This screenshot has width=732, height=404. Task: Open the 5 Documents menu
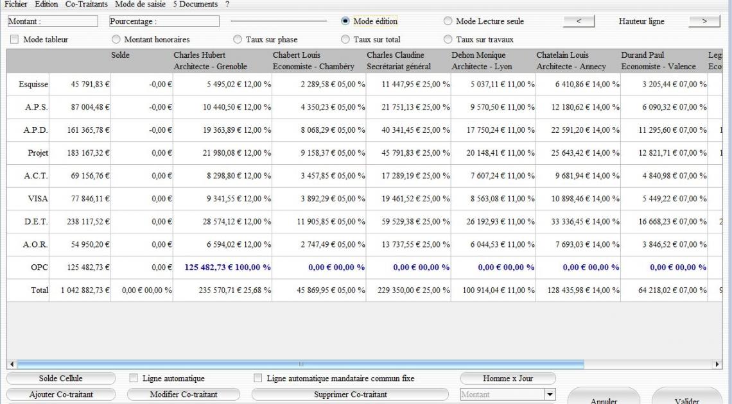(195, 4)
